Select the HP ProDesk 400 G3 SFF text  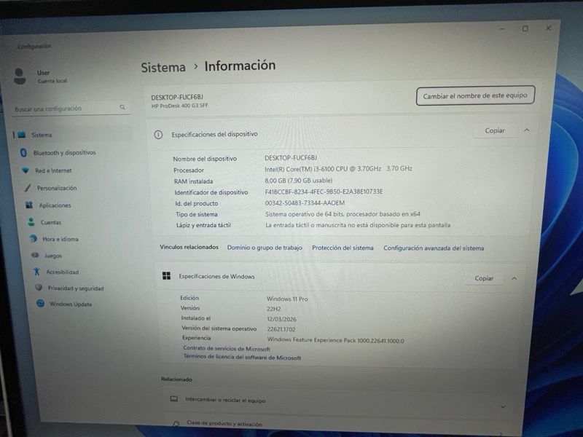pyautogui.click(x=179, y=106)
